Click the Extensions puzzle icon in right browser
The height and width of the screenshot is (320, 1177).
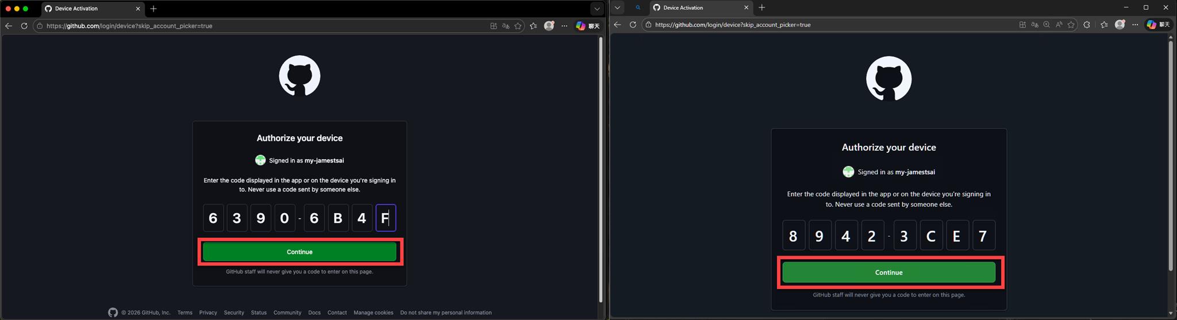tap(1086, 25)
